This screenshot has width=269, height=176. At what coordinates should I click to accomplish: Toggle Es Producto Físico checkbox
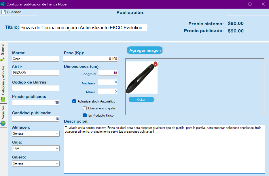[85, 115]
